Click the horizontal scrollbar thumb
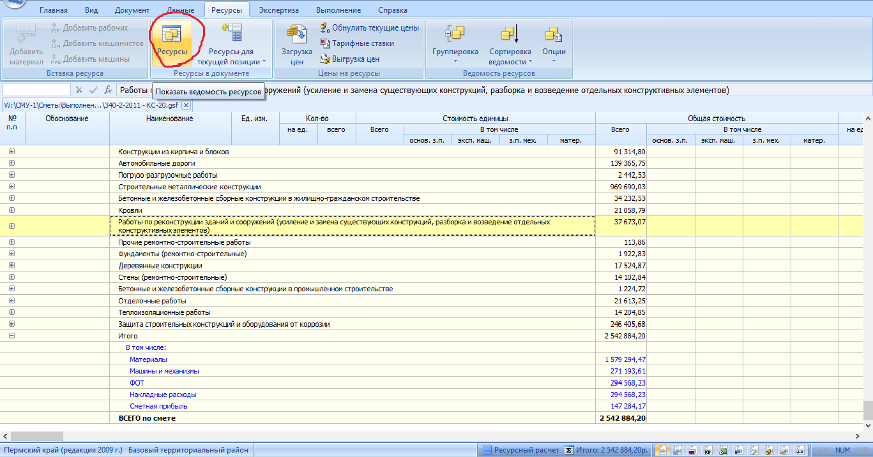The height and width of the screenshot is (457, 873). (x=37, y=436)
